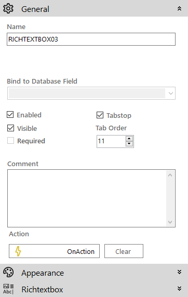Open the Bind to Database Field dropdown
This screenshot has height=297, width=188.
tap(91, 93)
